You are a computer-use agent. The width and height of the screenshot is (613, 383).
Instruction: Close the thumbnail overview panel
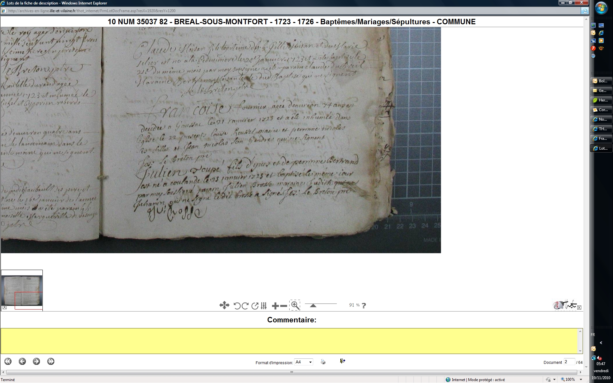point(5,307)
